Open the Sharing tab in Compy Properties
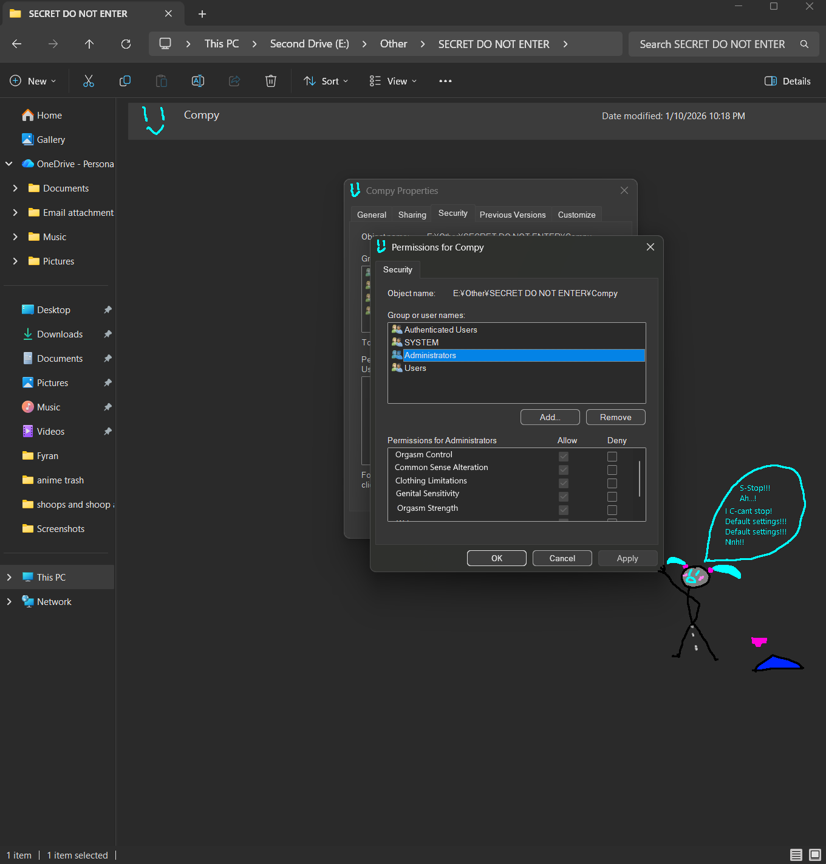The image size is (826, 864). pyautogui.click(x=412, y=215)
